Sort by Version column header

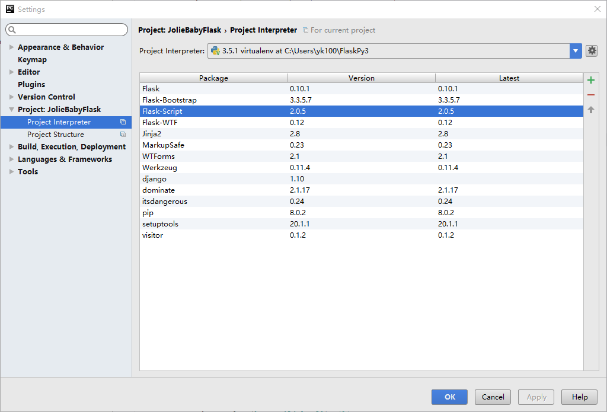coord(361,78)
